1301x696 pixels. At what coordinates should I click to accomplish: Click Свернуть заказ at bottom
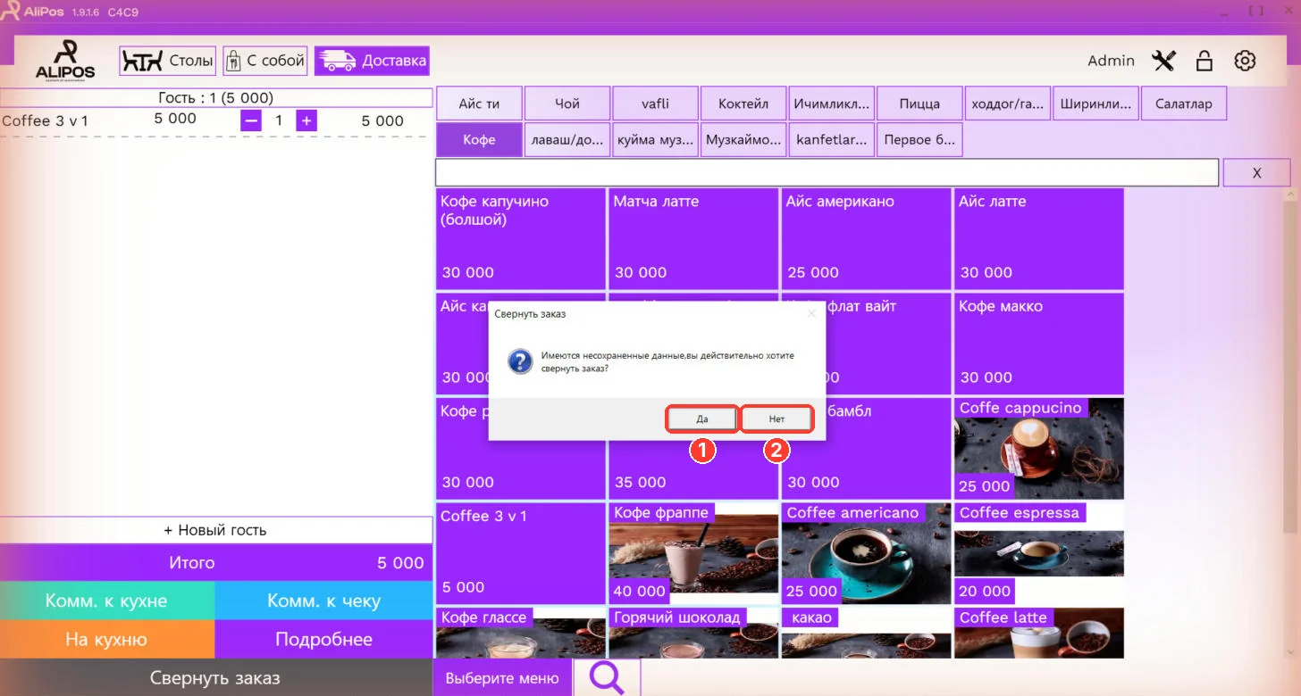215,678
